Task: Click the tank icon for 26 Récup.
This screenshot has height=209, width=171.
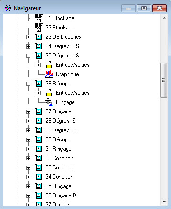Action: (x=38, y=84)
